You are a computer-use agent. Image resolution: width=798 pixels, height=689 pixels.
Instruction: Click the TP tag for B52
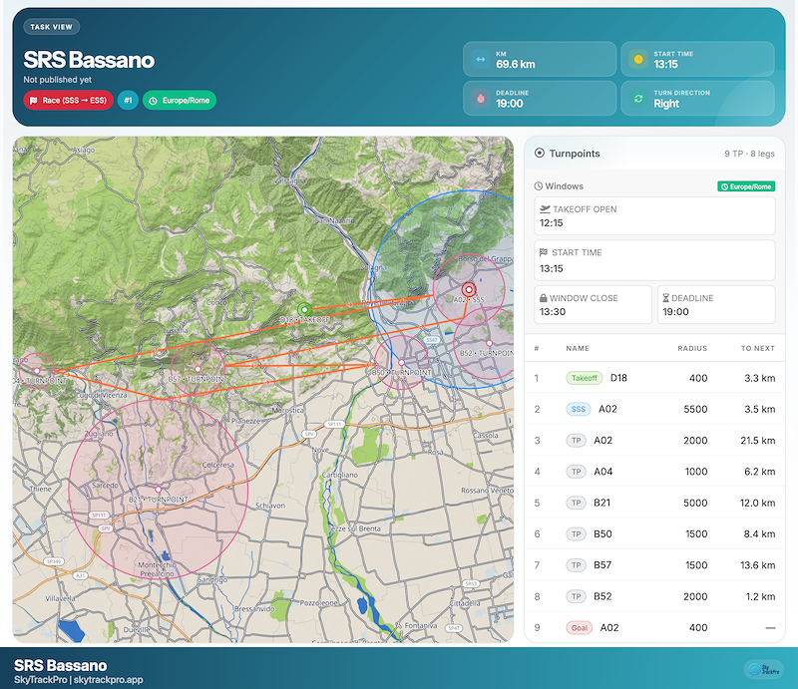[577, 596]
